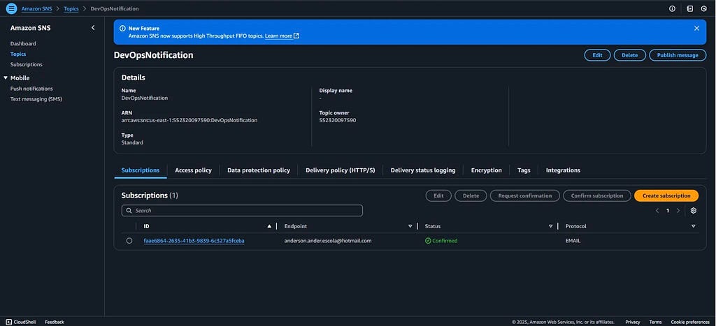The image size is (716, 326).
Task: Click the ARN value text
Action: pos(189,120)
